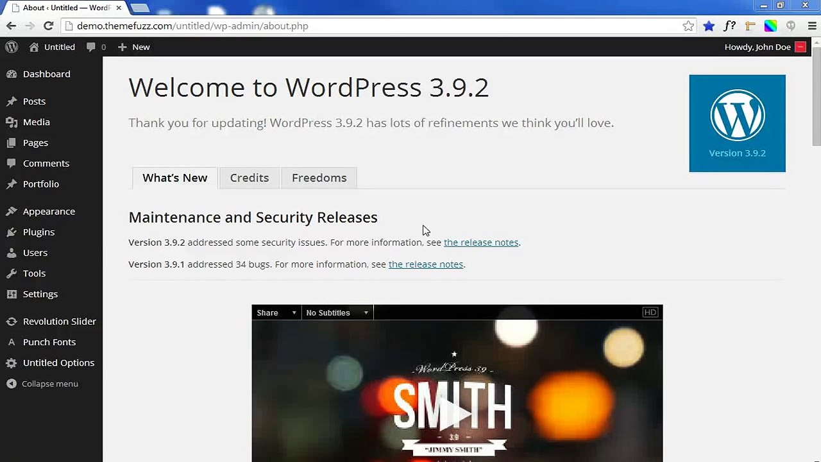821x462 pixels.
Task: Click the Punch Fonts letter A icon
Action: click(x=12, y=342)
